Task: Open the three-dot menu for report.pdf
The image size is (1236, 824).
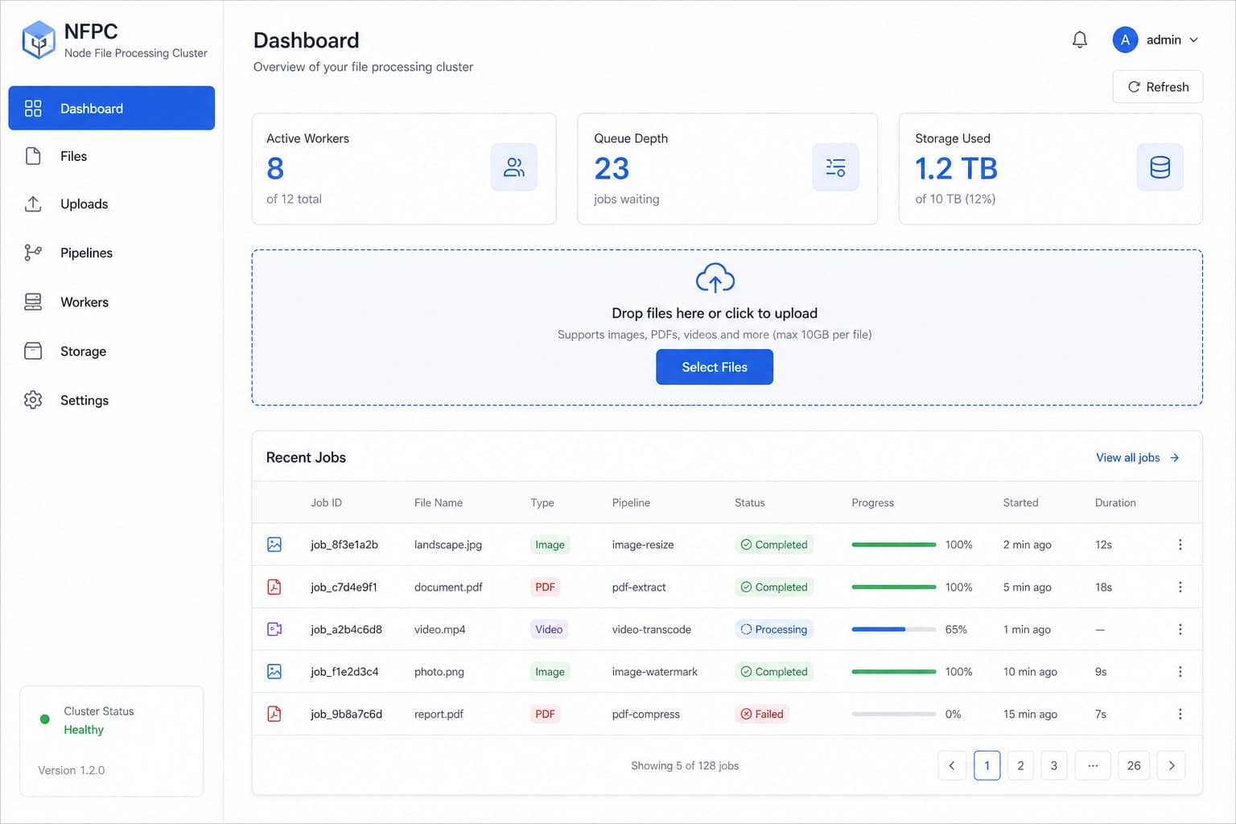Action: coord(1180,714)
